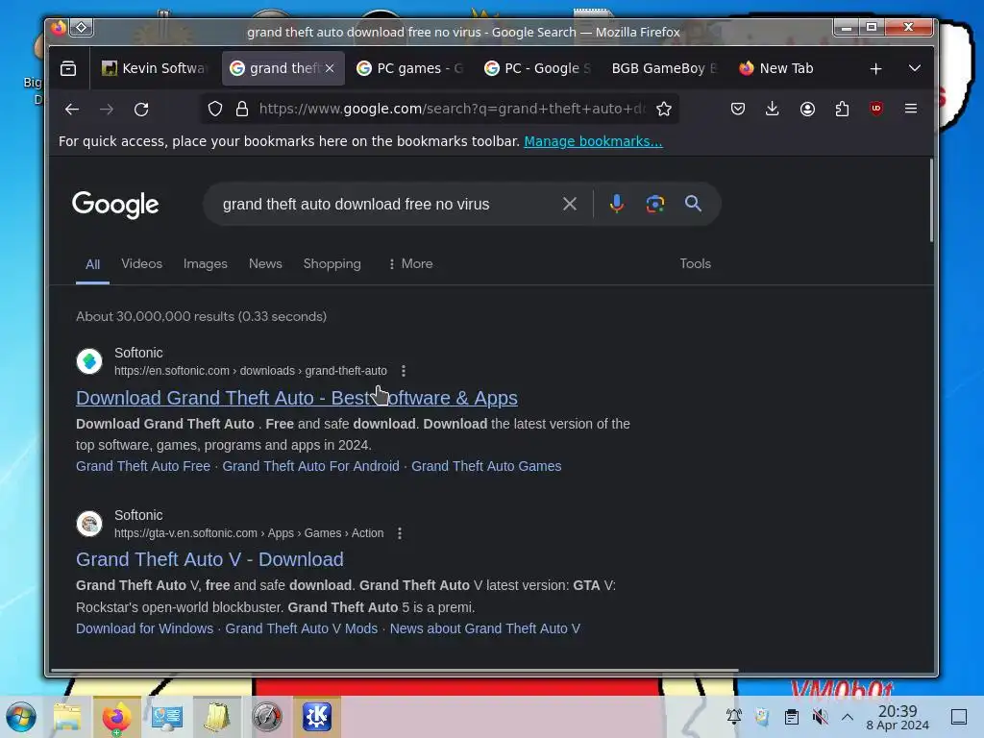Filter results by Shopping

pos(332,264)
